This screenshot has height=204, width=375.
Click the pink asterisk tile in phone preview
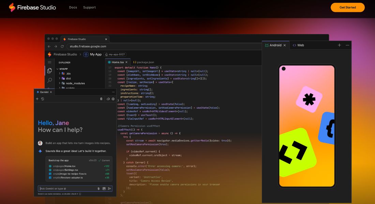[x=309, y=99]
